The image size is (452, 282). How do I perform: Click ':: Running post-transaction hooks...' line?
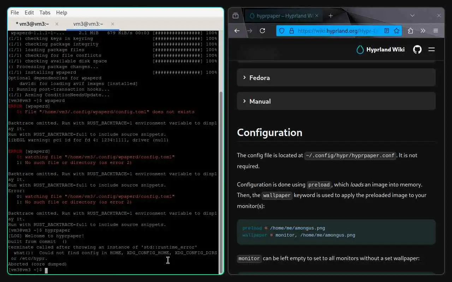tap(59, 89)
